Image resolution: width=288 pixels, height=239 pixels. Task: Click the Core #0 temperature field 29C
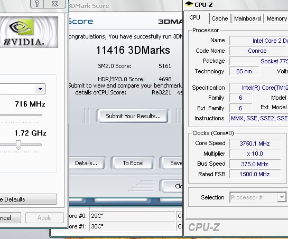132,216
